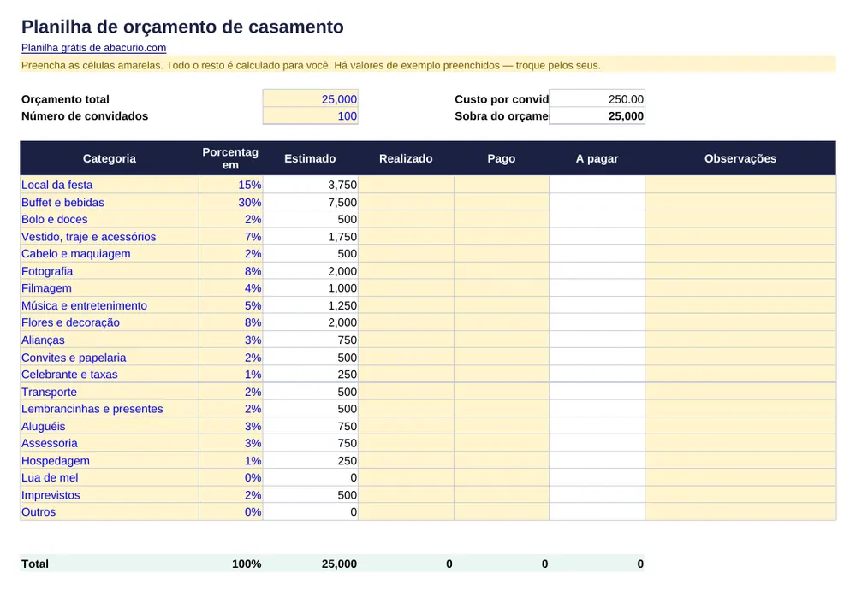Click the Porcentagem column header

[x=230, y=158]
